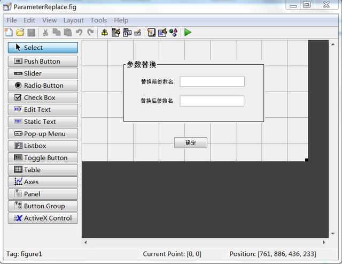Choose the Push Button component
This screenshot has height=264, width=342.
[43, 61]
